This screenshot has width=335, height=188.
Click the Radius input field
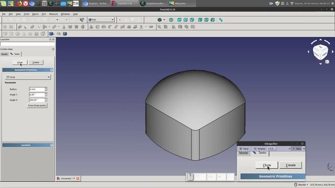click(x=37, y=89)
